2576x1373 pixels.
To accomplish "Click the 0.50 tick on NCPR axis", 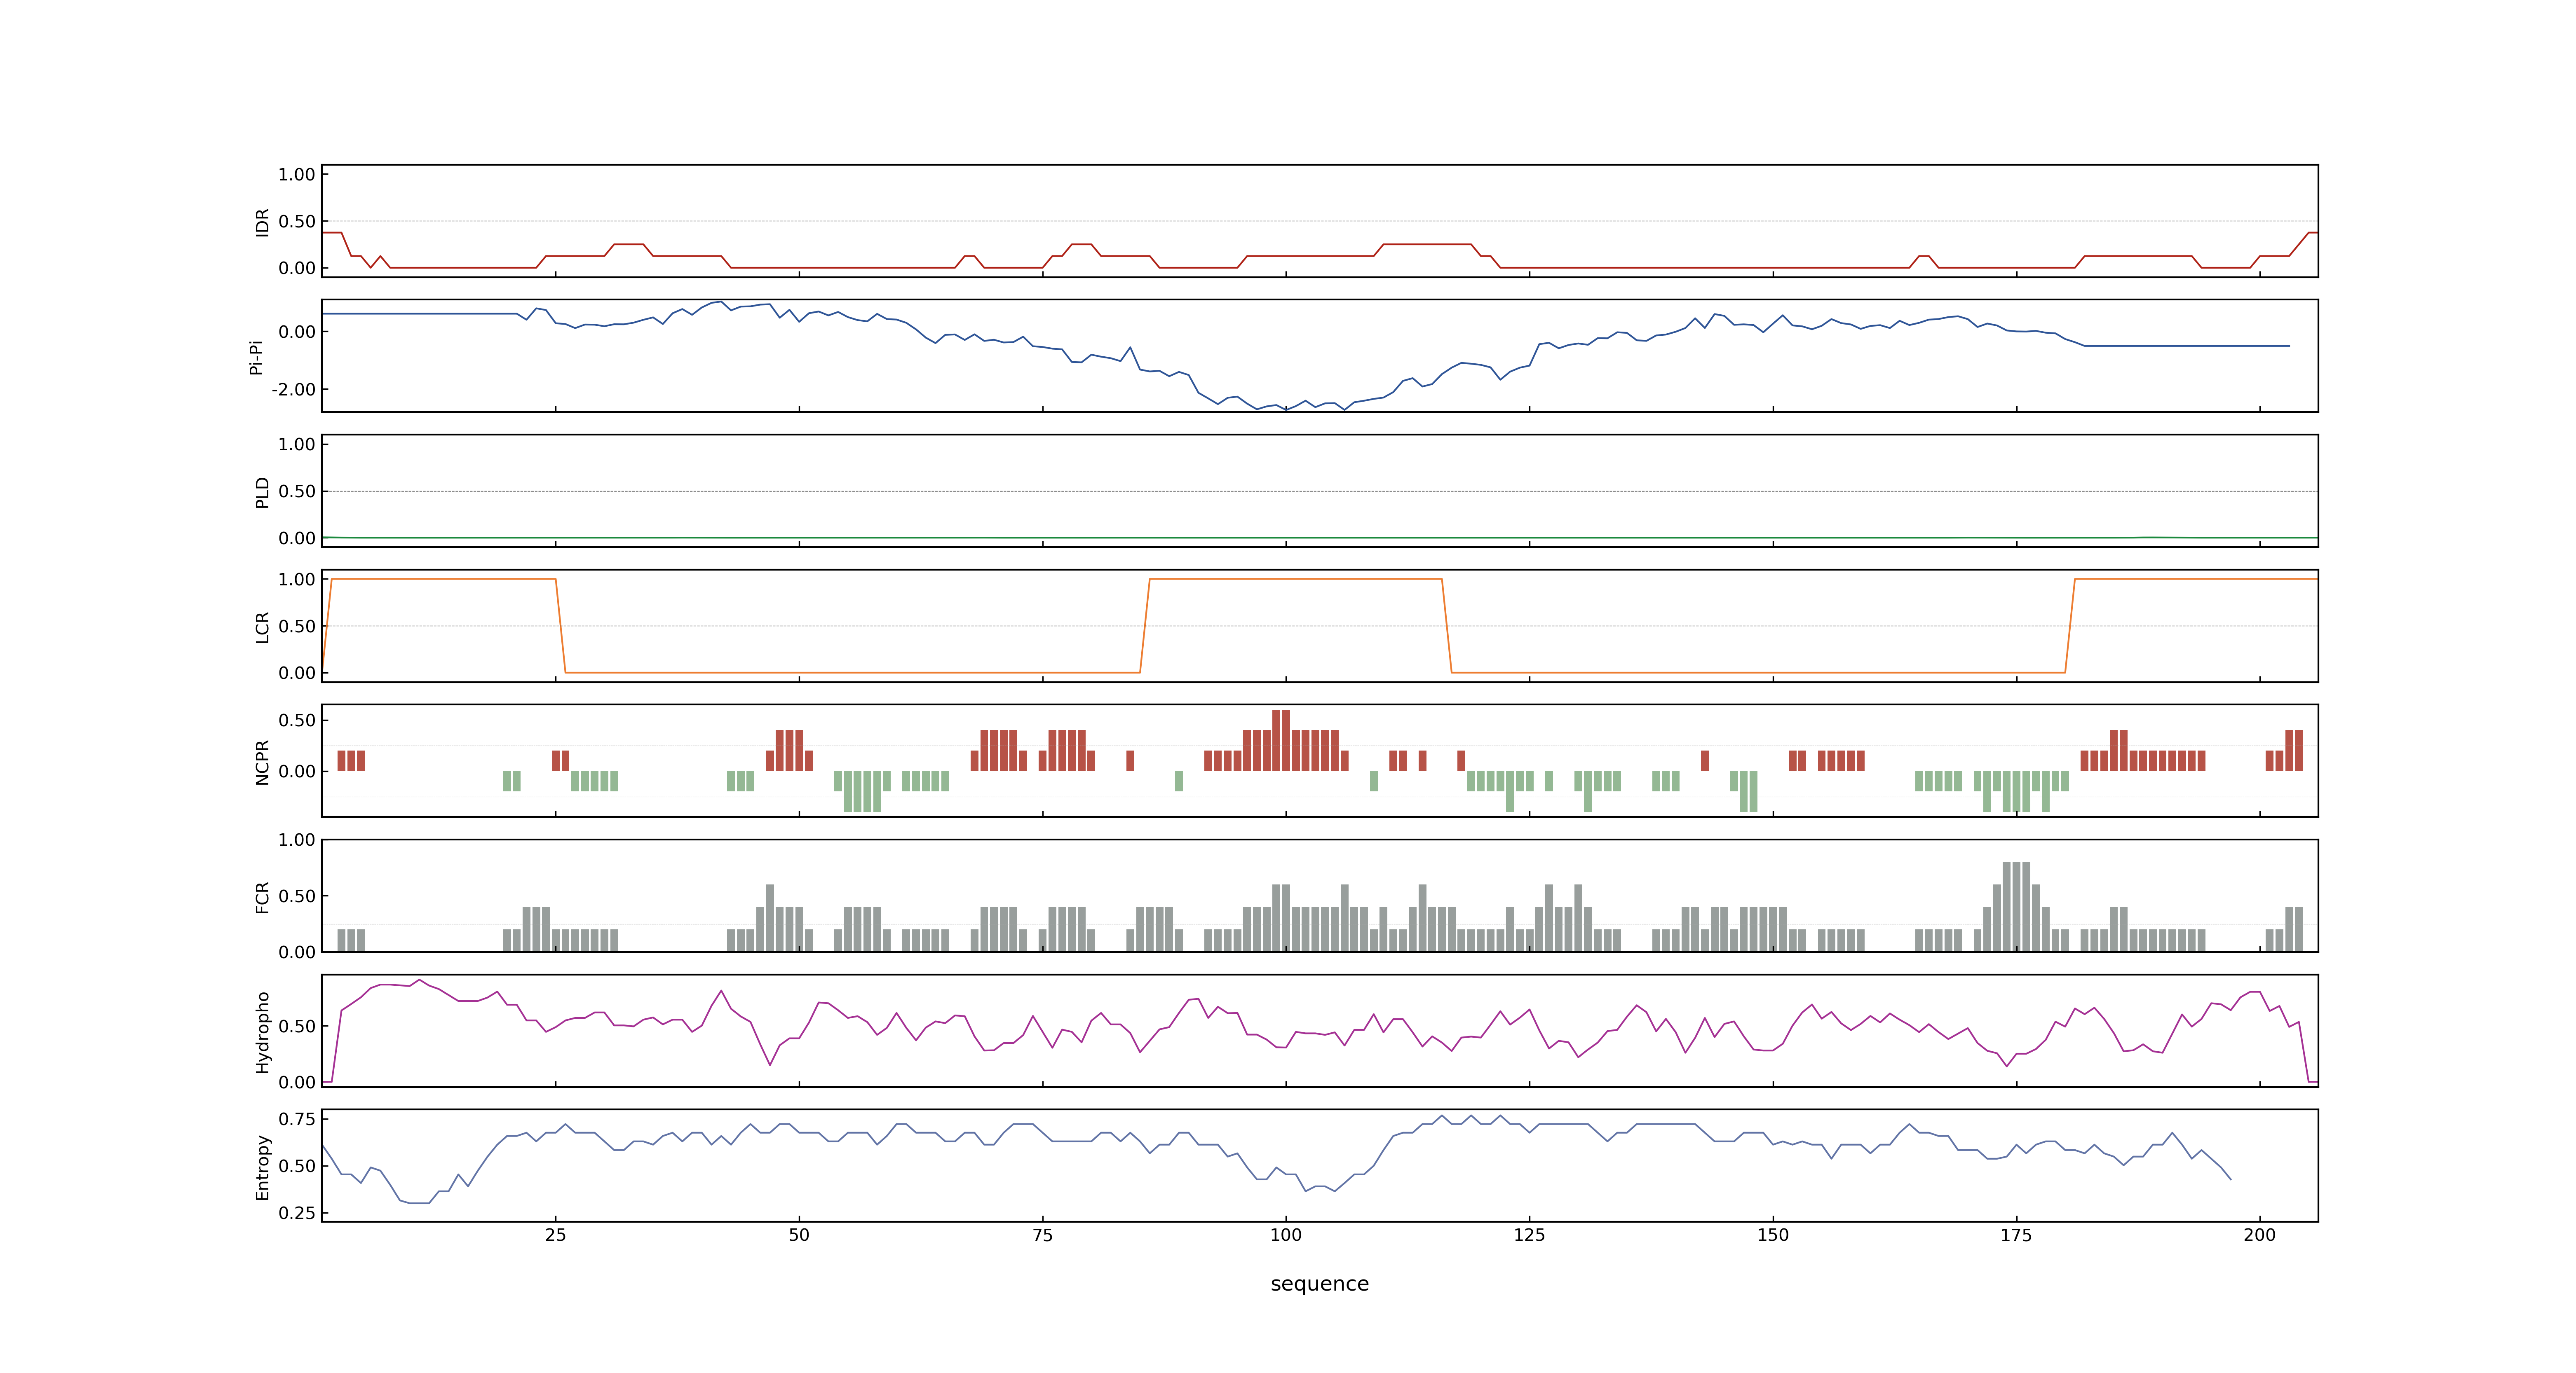I will tap(297, 720).
